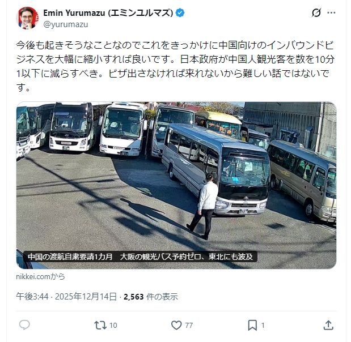This screenshot has width=351, height=342.
Task: Click the repost count 10
Action: [x=113, y=326]
